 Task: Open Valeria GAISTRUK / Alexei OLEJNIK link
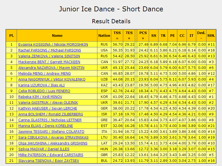(x=48, y=102)
